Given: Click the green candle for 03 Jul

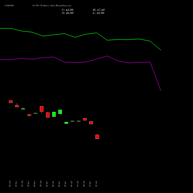Looking at the screenshot, I should coord(60,112).
